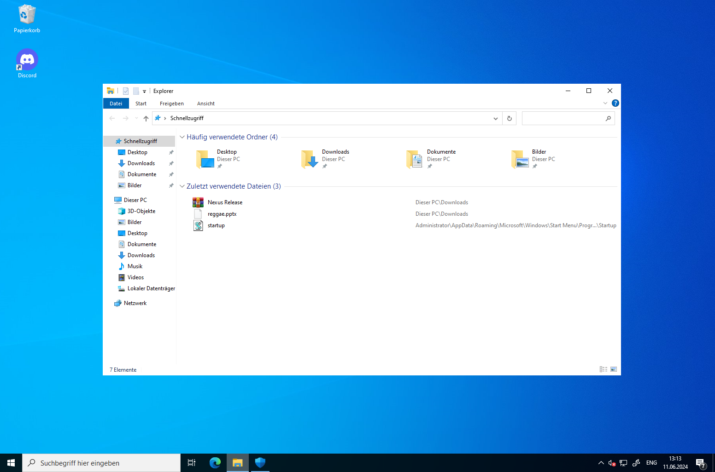Viewport: 715px width, 472px height.
Task: Select the Discord desktop shortcut
Action: point(27,63)
